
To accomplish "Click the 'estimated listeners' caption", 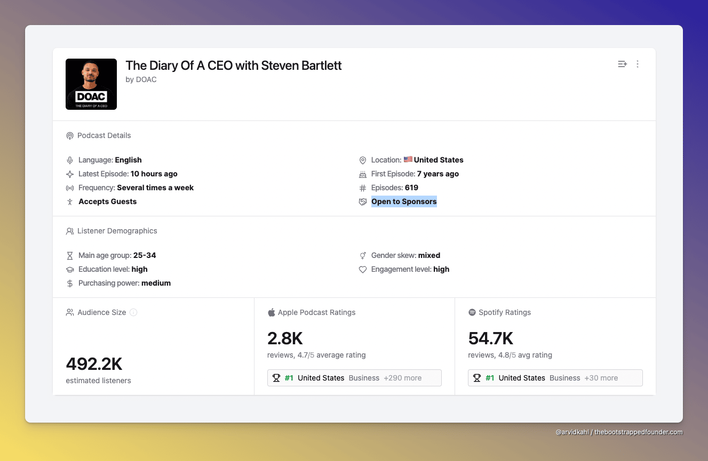I will pyautogui.click(x=98, y=381).
